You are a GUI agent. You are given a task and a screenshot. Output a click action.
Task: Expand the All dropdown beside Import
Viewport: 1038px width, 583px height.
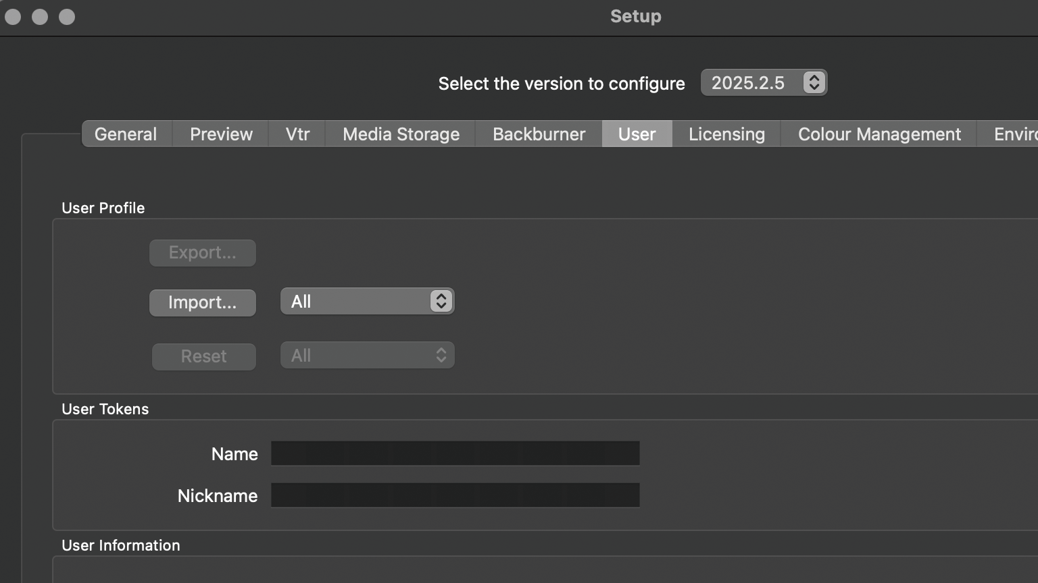tap(367, 302)
